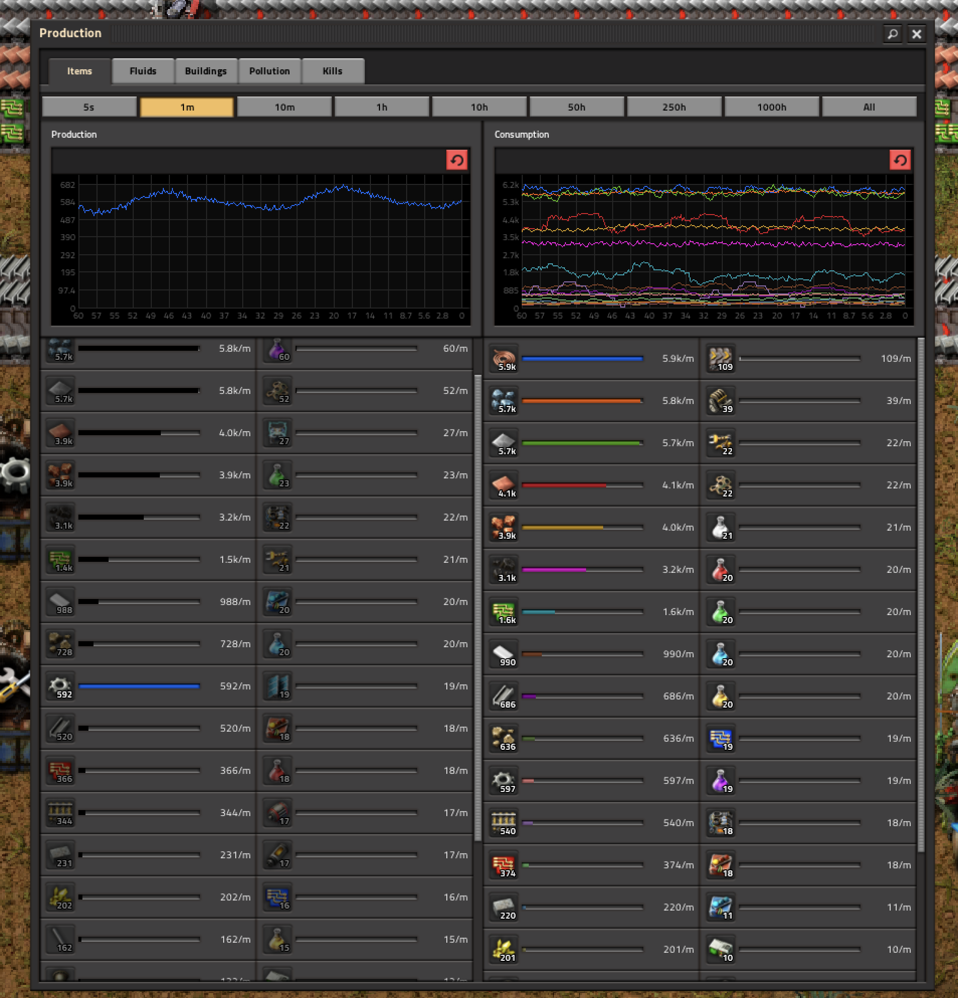Viewport: 958px width, 998px height.
Task: Select the copper cable icon at 5.9k/m in consumption
Action: 504,358
